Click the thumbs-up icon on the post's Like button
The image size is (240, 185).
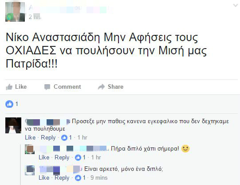point(9,87)
